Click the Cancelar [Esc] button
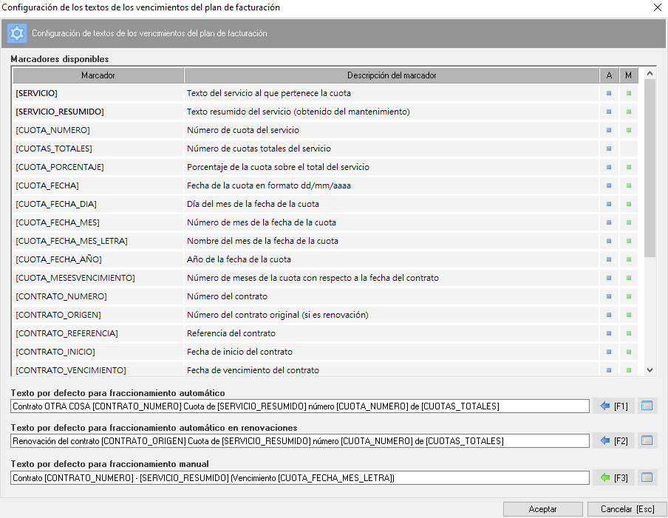668x518 pixels. point(627,509)
